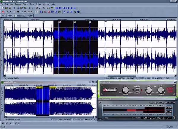Toggle the LIMITER switch on tube plugin
The width and height of the screenshot is (178, 129).
[137, 89]
